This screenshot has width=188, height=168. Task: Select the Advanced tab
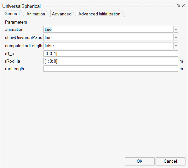(62, 14)
